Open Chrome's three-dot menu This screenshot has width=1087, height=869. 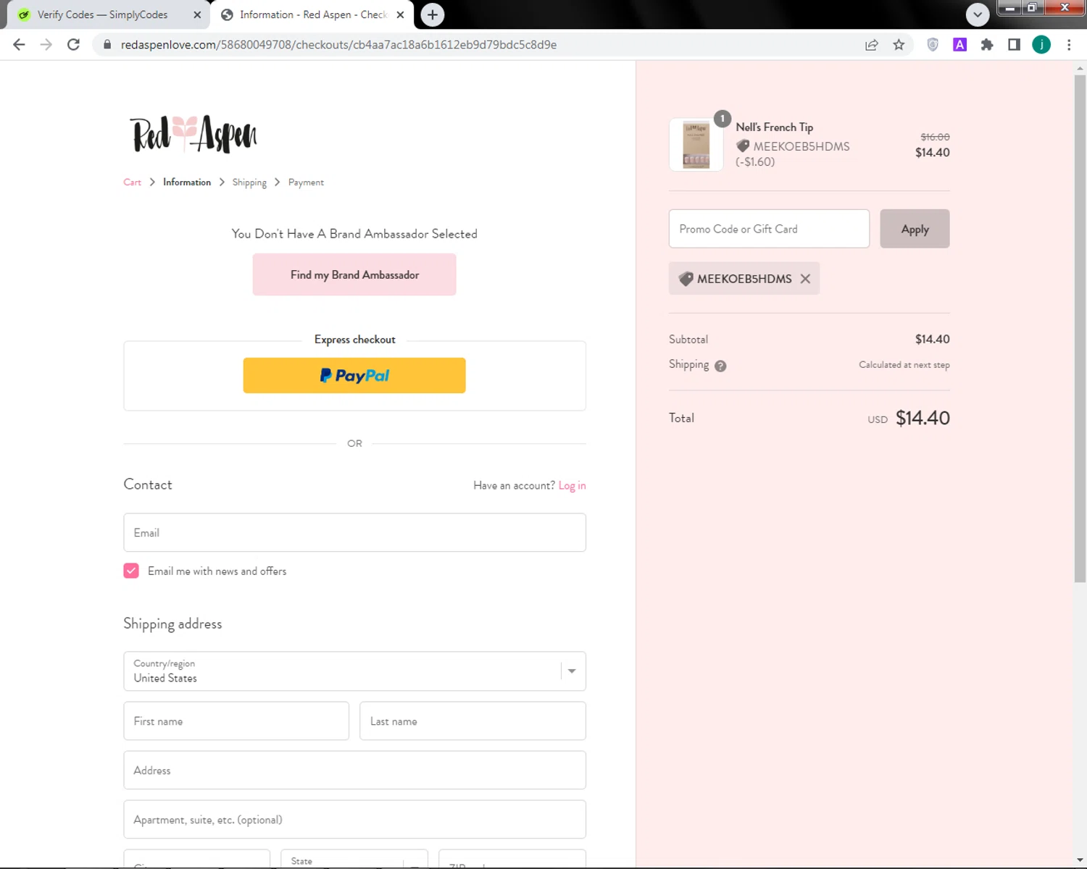[x=1069, y=45]
